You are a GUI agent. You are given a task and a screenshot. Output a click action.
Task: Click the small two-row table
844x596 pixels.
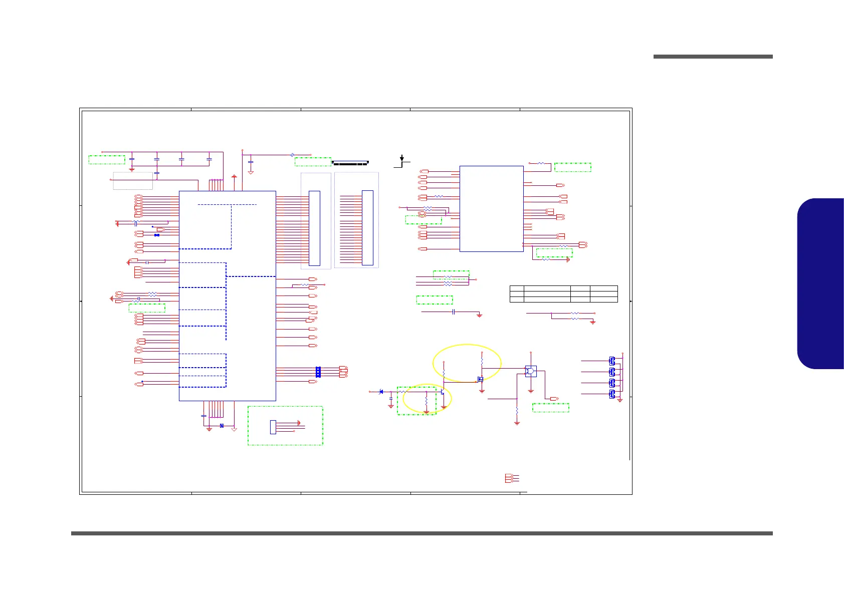click(x=564, y=294)
